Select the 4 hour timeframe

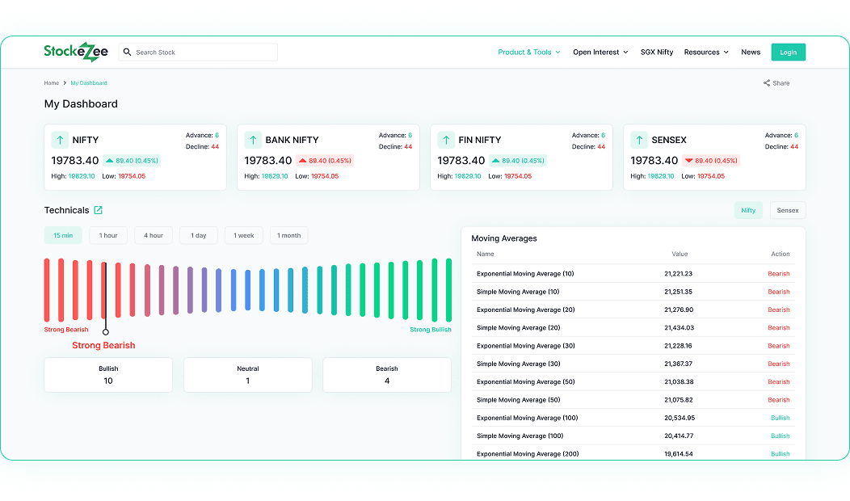154,235
